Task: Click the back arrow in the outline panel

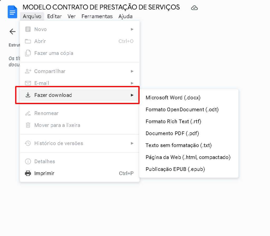Action: click(12, 32)
